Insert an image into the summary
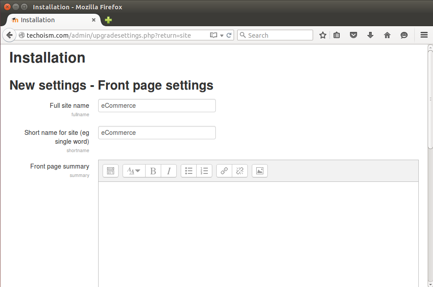This screenshot has width=433, height=287. (x=260, y=171)
